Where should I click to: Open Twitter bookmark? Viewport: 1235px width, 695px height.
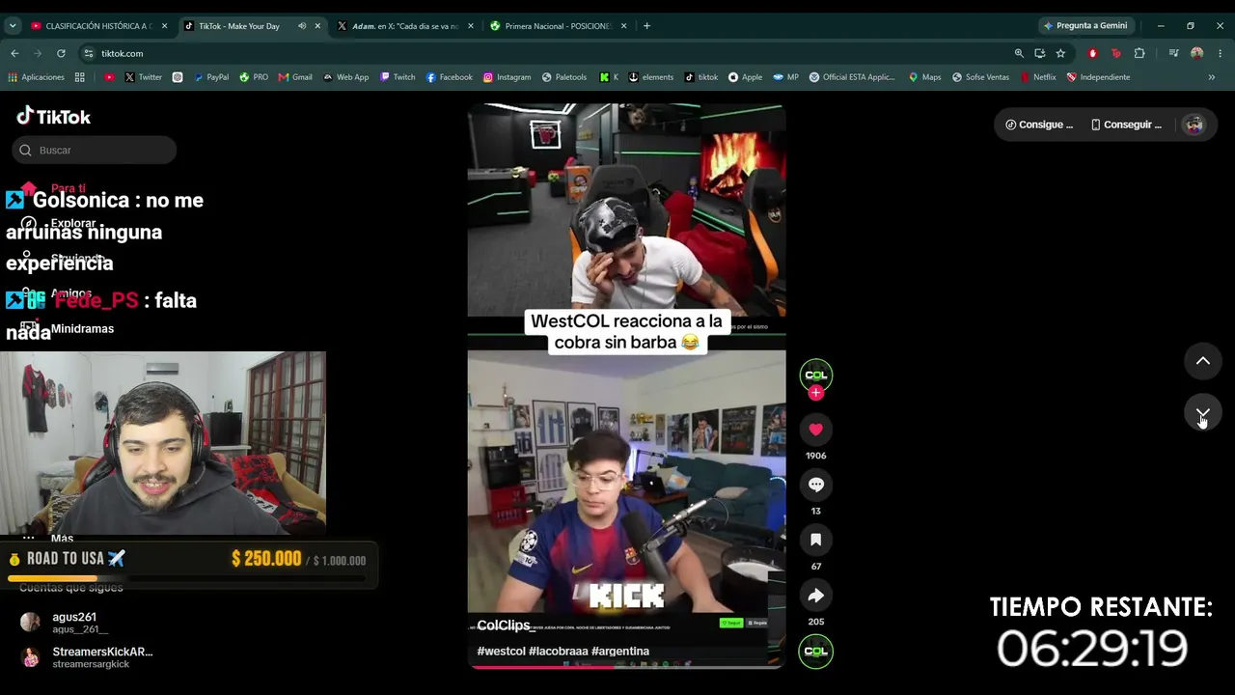coord(143,77)
